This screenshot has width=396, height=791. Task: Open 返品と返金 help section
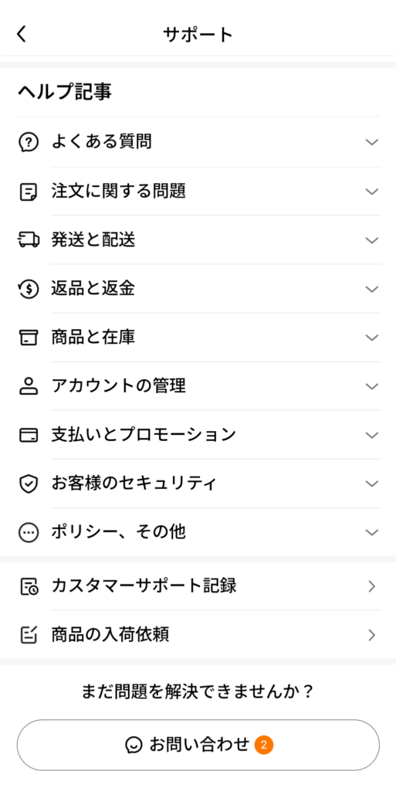pyautogui.click(x=198, y=289)
